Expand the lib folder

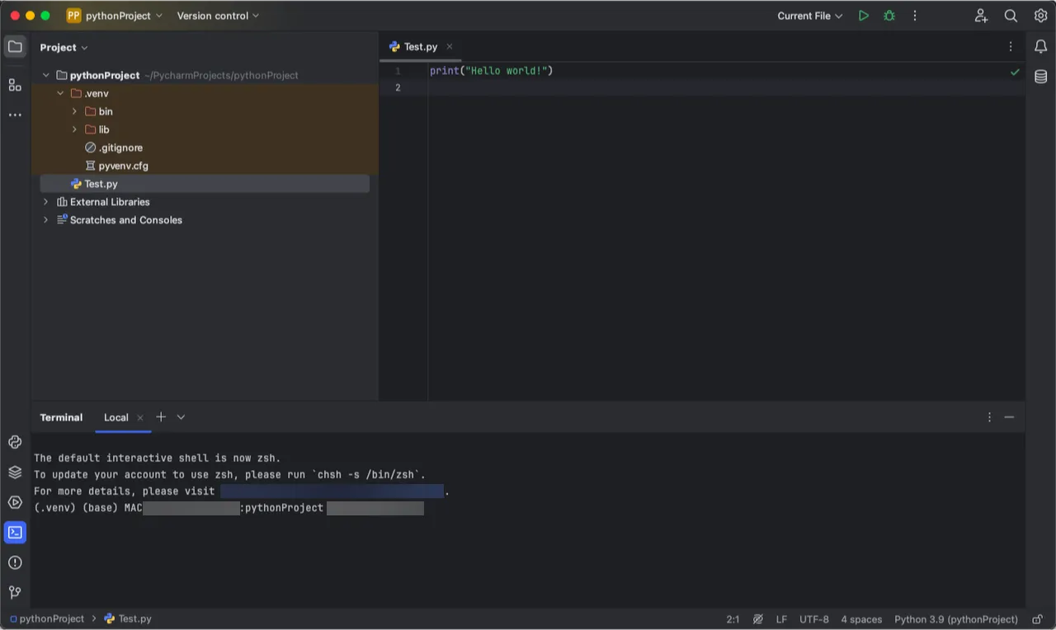click(x=74, y=129)
